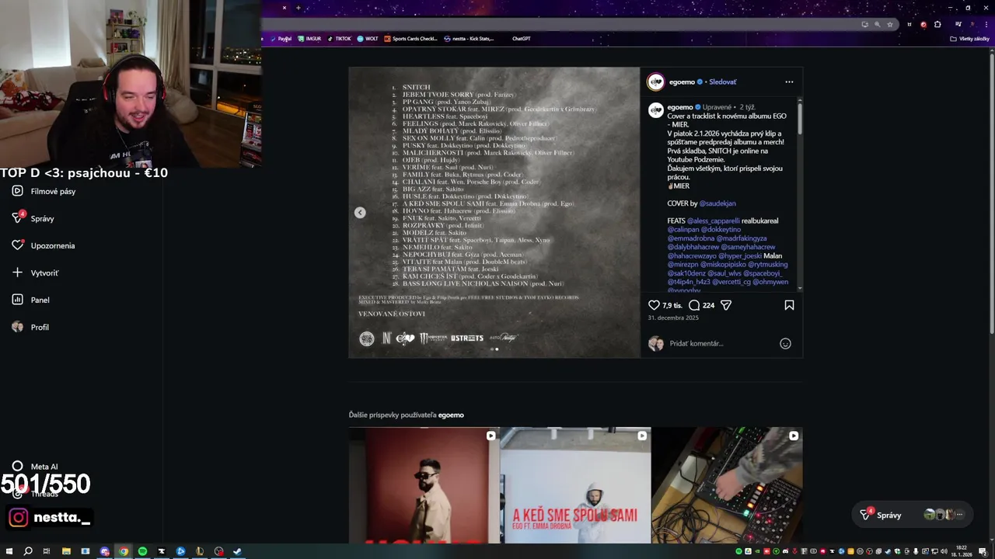Screen dimensions: 995x559
Task: Bookmark this page with the star icon
Action: pyautogui.click(x=890, y=24)
